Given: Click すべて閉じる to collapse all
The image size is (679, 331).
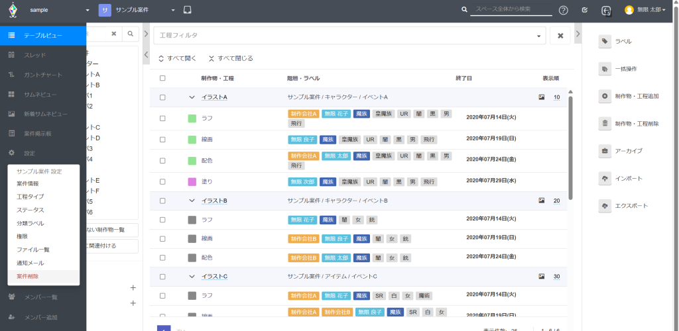Looking at the screenshot, I should coord(231,58).
